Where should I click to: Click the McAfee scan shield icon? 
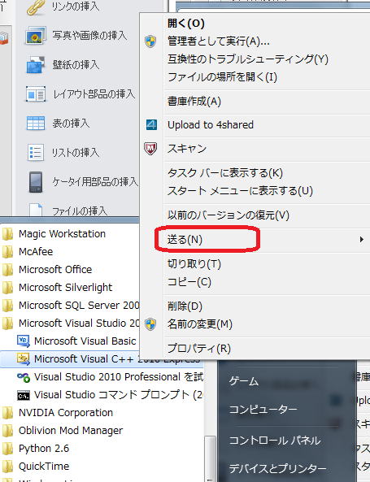(150, 149)
